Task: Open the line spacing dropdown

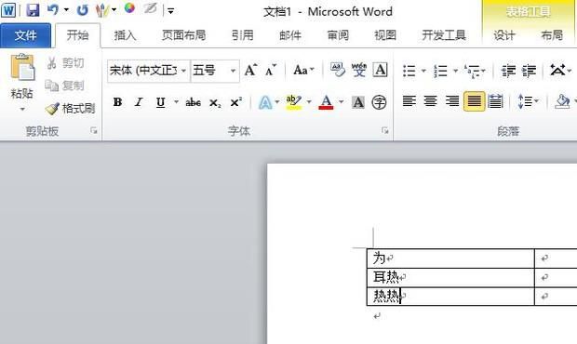Action: click(528, 101)
